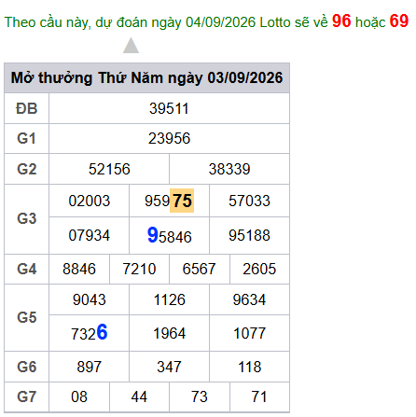Click the G1 prize number 23956
The height and width of the screenshot is (417, 416).
point(169,138)
